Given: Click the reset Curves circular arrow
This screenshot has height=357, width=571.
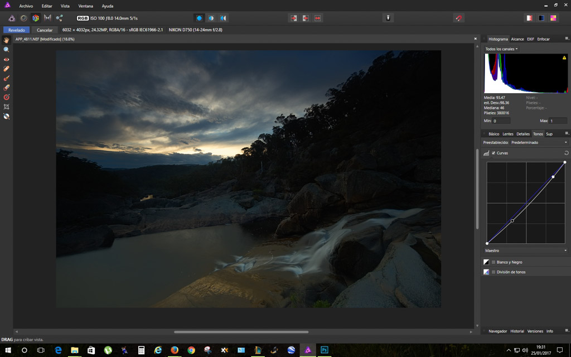Looking at the screenshot, I should [566, 153].
